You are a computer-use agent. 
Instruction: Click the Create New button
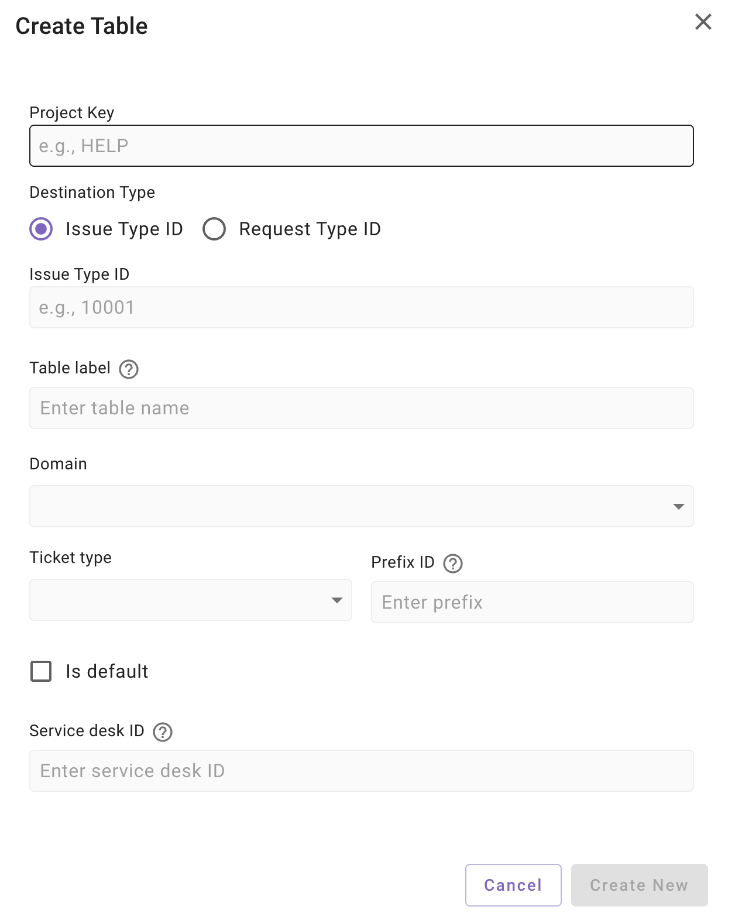[x=639, y=885]
